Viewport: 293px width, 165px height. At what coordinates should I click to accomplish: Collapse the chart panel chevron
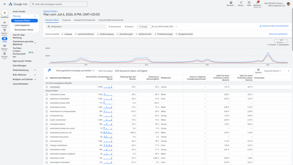pos(288,71)
